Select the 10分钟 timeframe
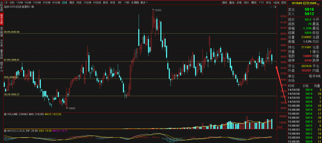 click(87, 3)
